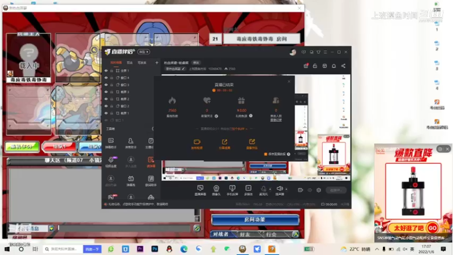Click the 通讯(F5) button in game
Screen dimensions: 453x255
click(22, 147)
